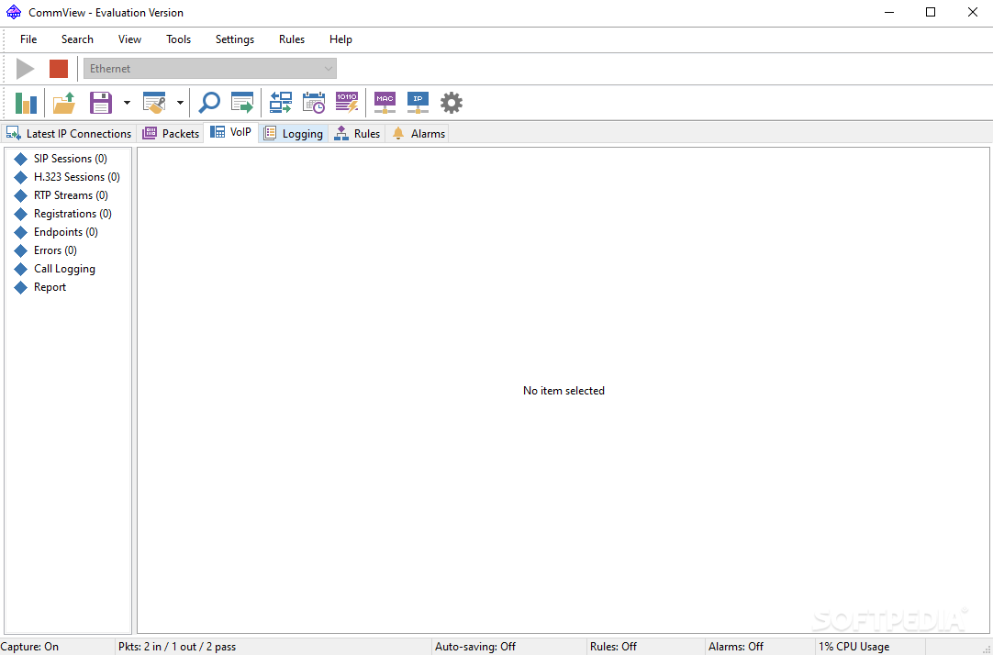Open the settings gear icon

(x=452, y=103)
